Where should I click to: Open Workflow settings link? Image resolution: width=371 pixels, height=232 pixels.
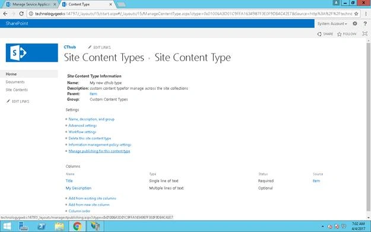83,132
